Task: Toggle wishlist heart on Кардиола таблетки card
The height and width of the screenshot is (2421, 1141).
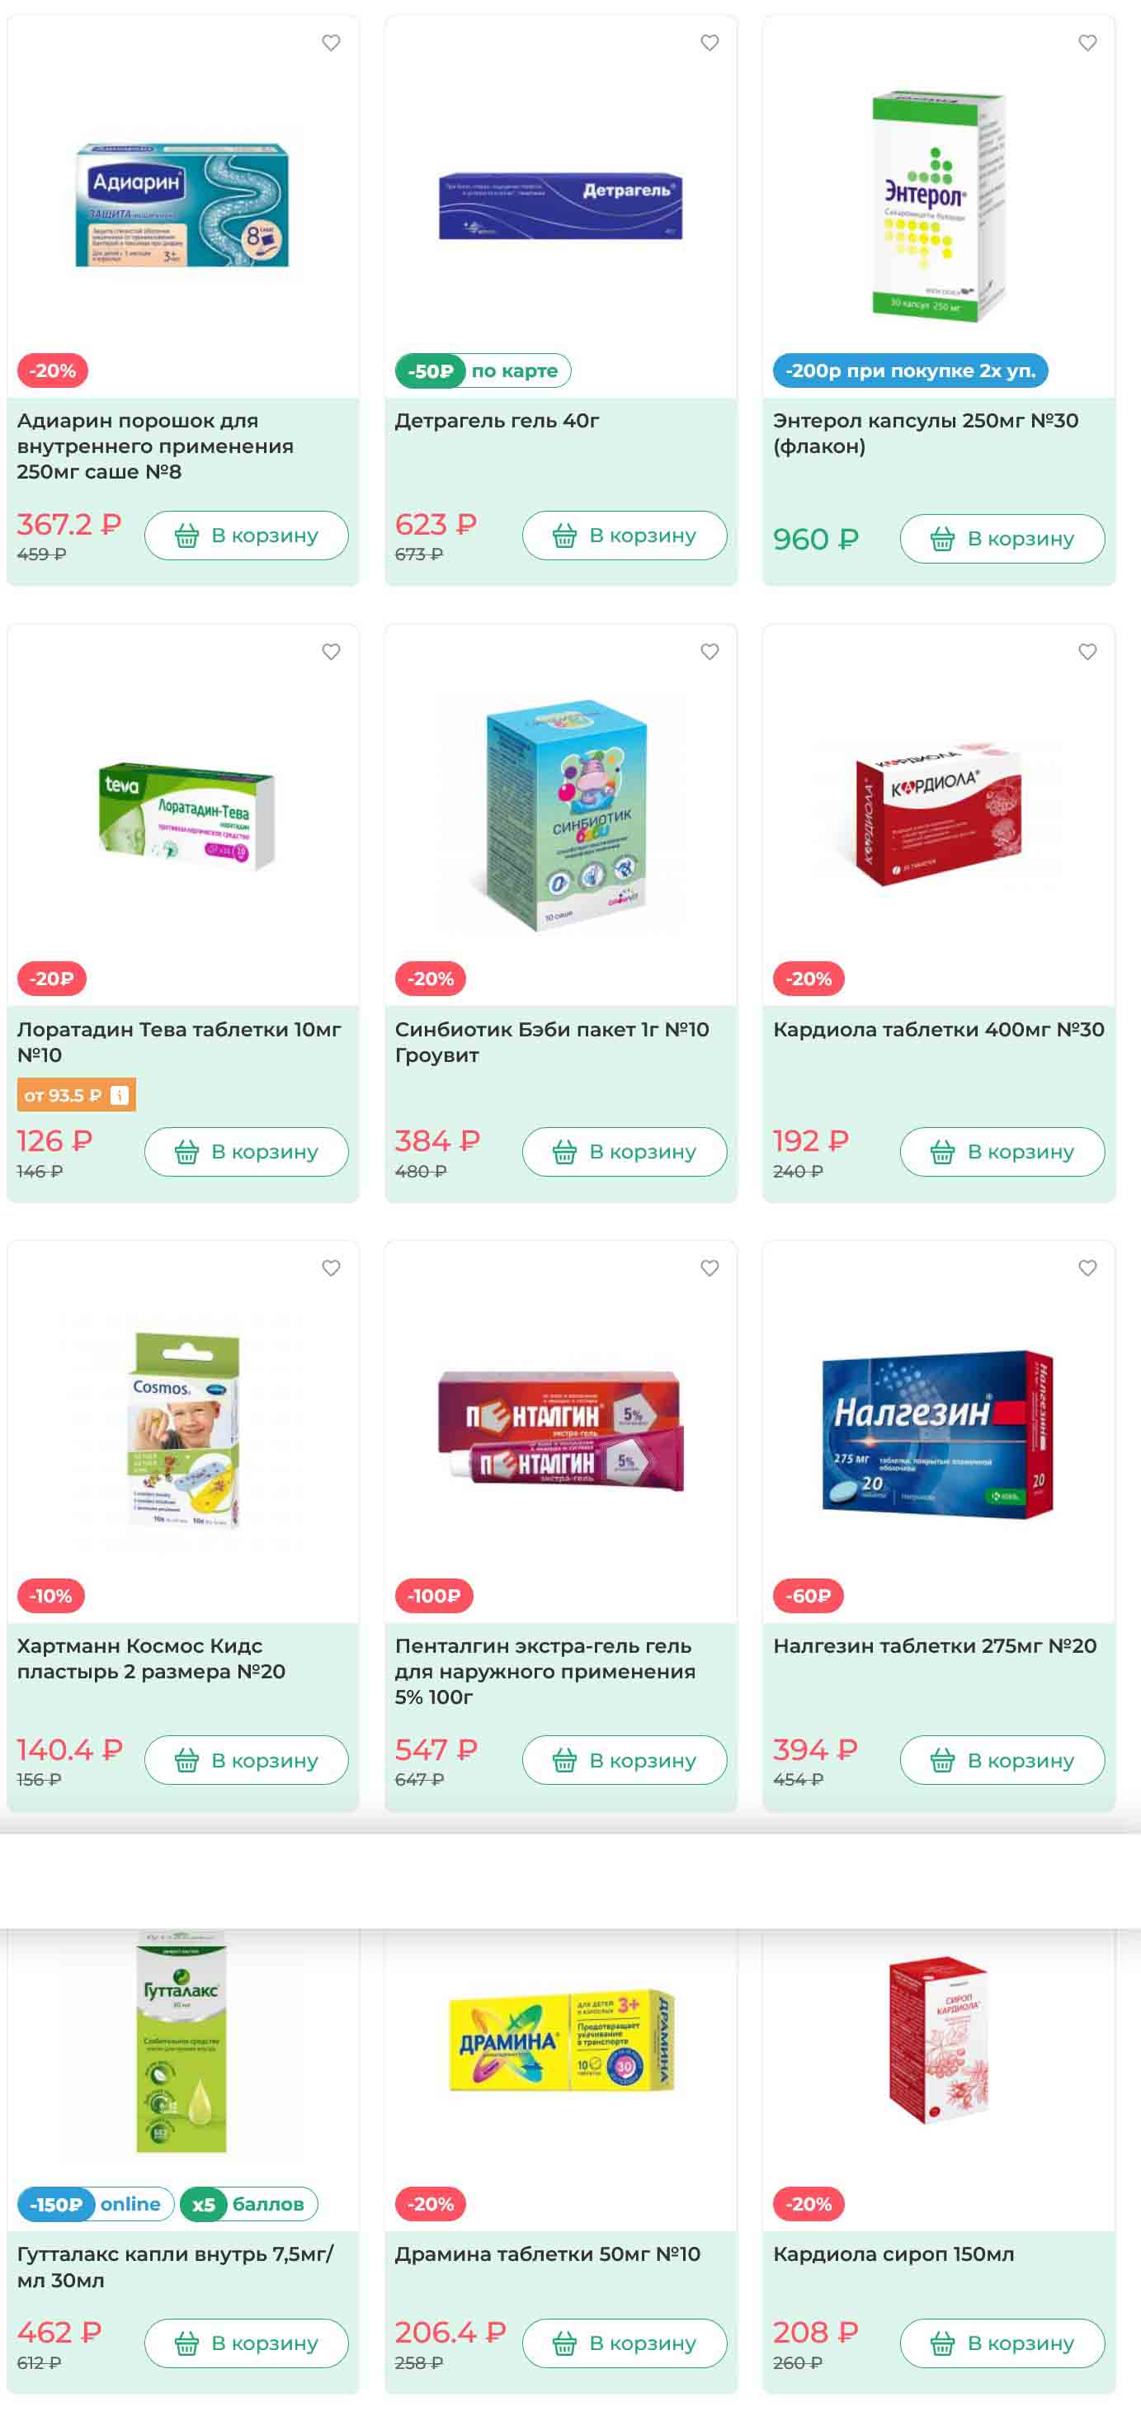Action: click(x=1087, y=651)
